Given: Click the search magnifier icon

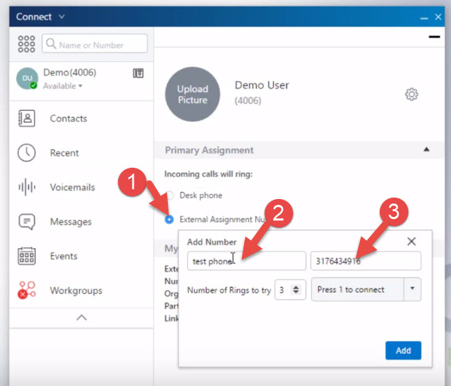Looking at the screenshot, I should 51,44.
